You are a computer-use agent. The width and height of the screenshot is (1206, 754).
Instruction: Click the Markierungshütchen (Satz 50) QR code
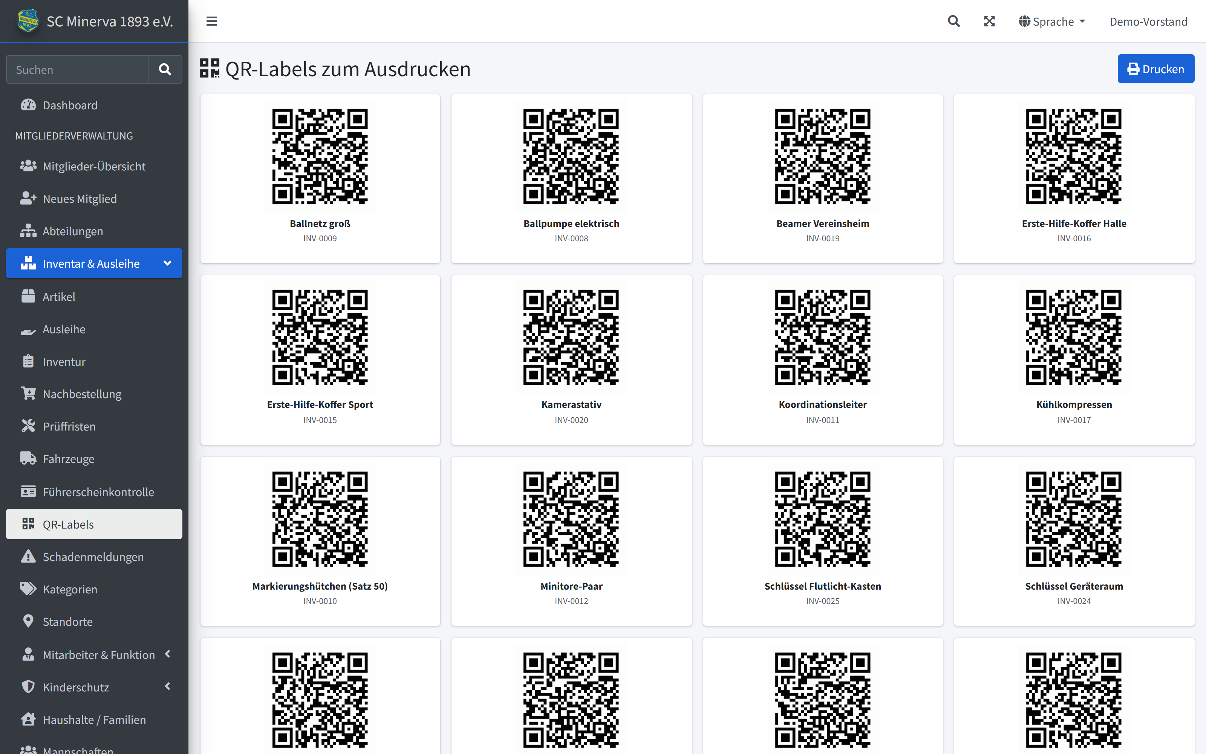point(320,519)
